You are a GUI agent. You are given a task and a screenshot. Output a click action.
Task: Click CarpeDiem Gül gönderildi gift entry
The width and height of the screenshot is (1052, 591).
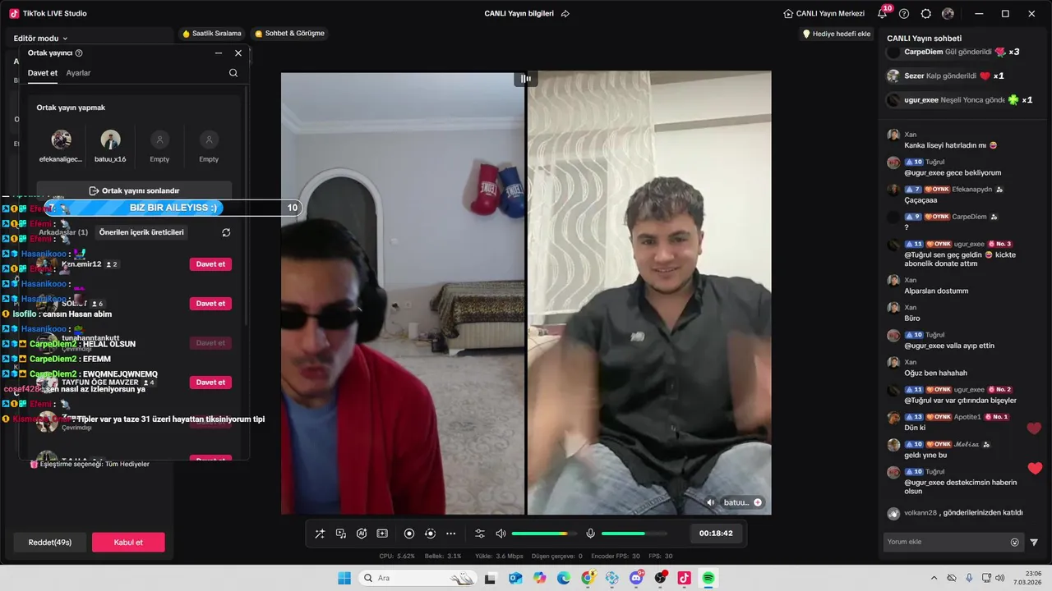tap(953, 52)
